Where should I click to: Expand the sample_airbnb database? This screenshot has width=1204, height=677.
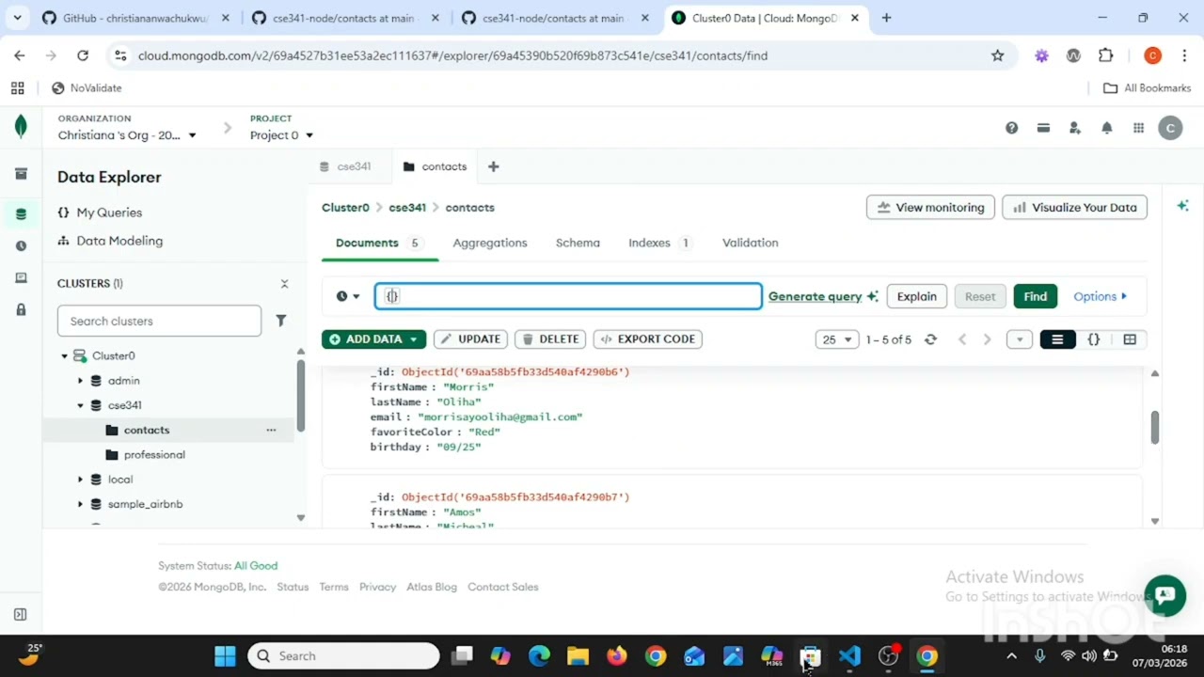80,504
